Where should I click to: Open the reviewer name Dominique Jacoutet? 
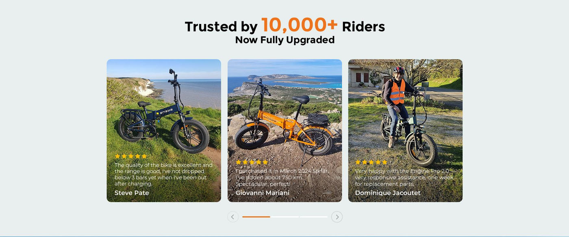tap(388, 193)
